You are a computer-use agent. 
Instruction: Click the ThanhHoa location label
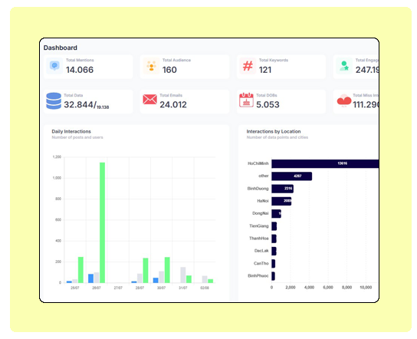pyautogui.click(x=259, y=239)
